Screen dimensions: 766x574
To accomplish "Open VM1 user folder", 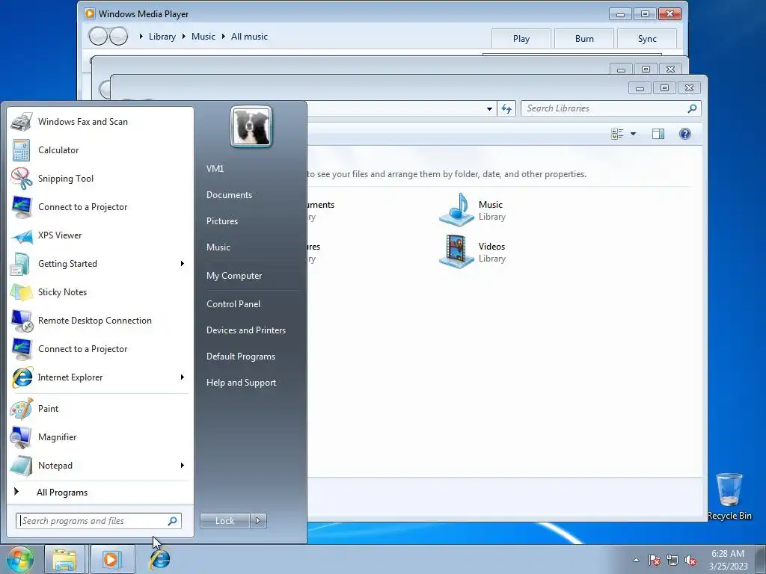I will [215, 169].
